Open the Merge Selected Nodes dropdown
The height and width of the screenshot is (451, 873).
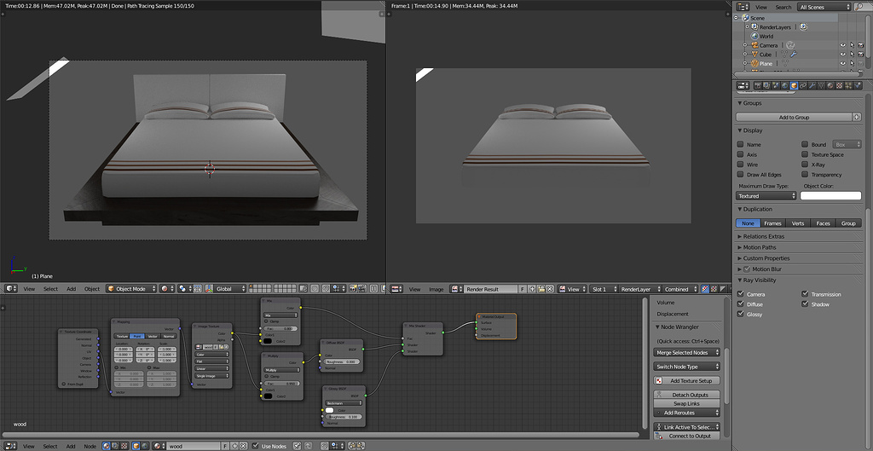coord(686,352)
